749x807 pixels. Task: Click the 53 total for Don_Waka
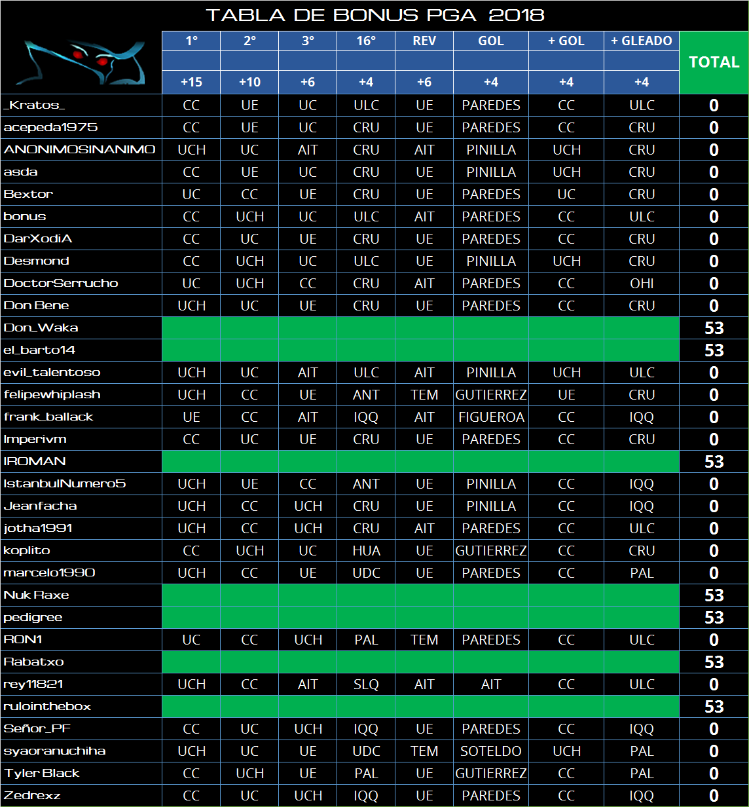coord(714,328)
